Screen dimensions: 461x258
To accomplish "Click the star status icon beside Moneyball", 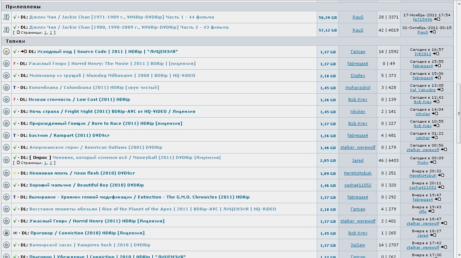I will 6,160.
